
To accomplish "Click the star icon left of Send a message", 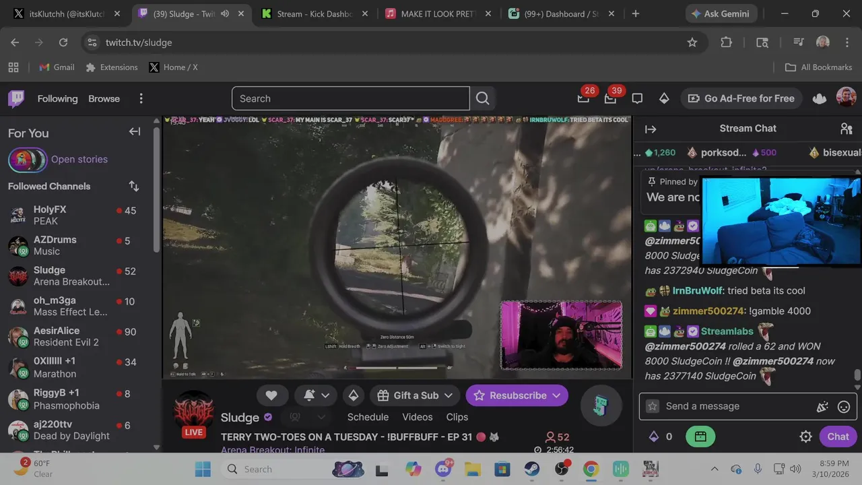I will click(652, 406).
